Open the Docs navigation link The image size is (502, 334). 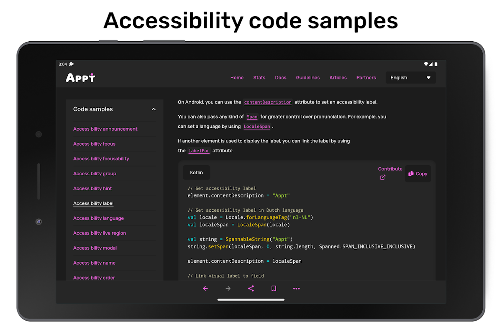[281, 78]
